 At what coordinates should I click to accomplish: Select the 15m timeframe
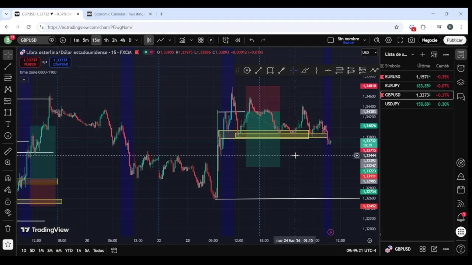[x=96, y=40]
